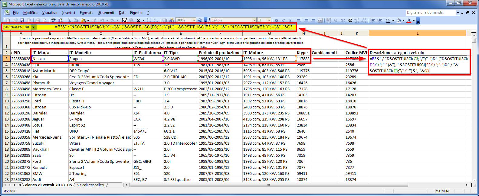Click the Copy icon
The image size is (479, 196).
(76, 20)
